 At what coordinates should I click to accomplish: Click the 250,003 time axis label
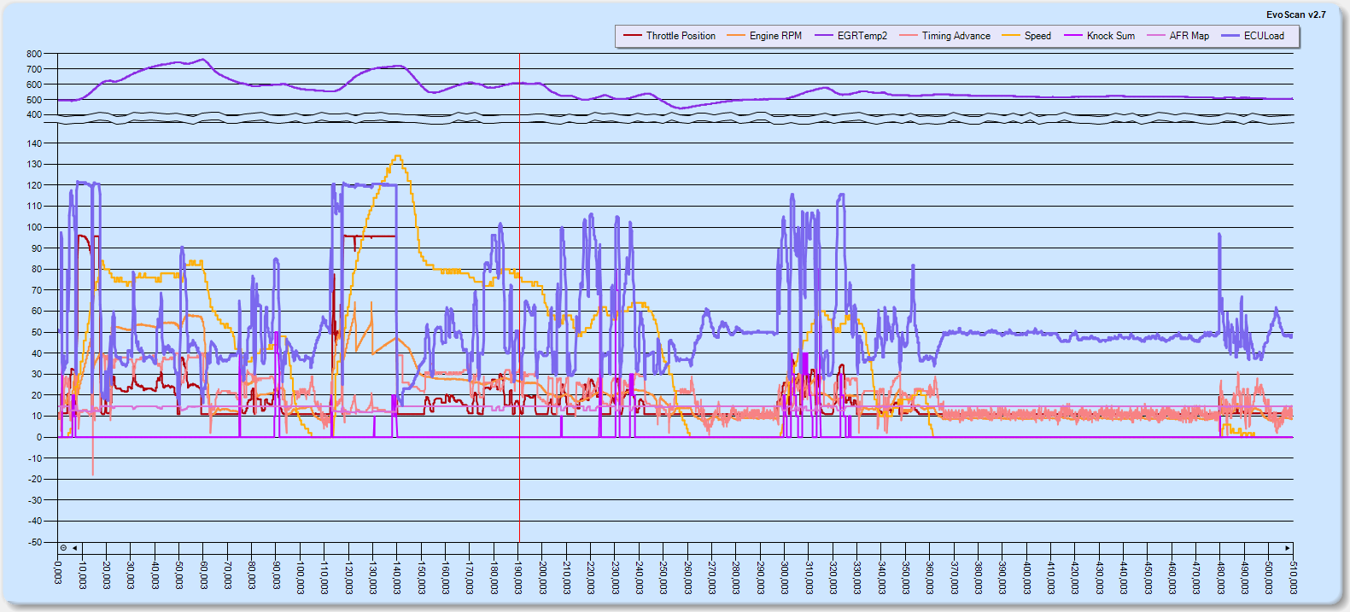click(663, 577)
